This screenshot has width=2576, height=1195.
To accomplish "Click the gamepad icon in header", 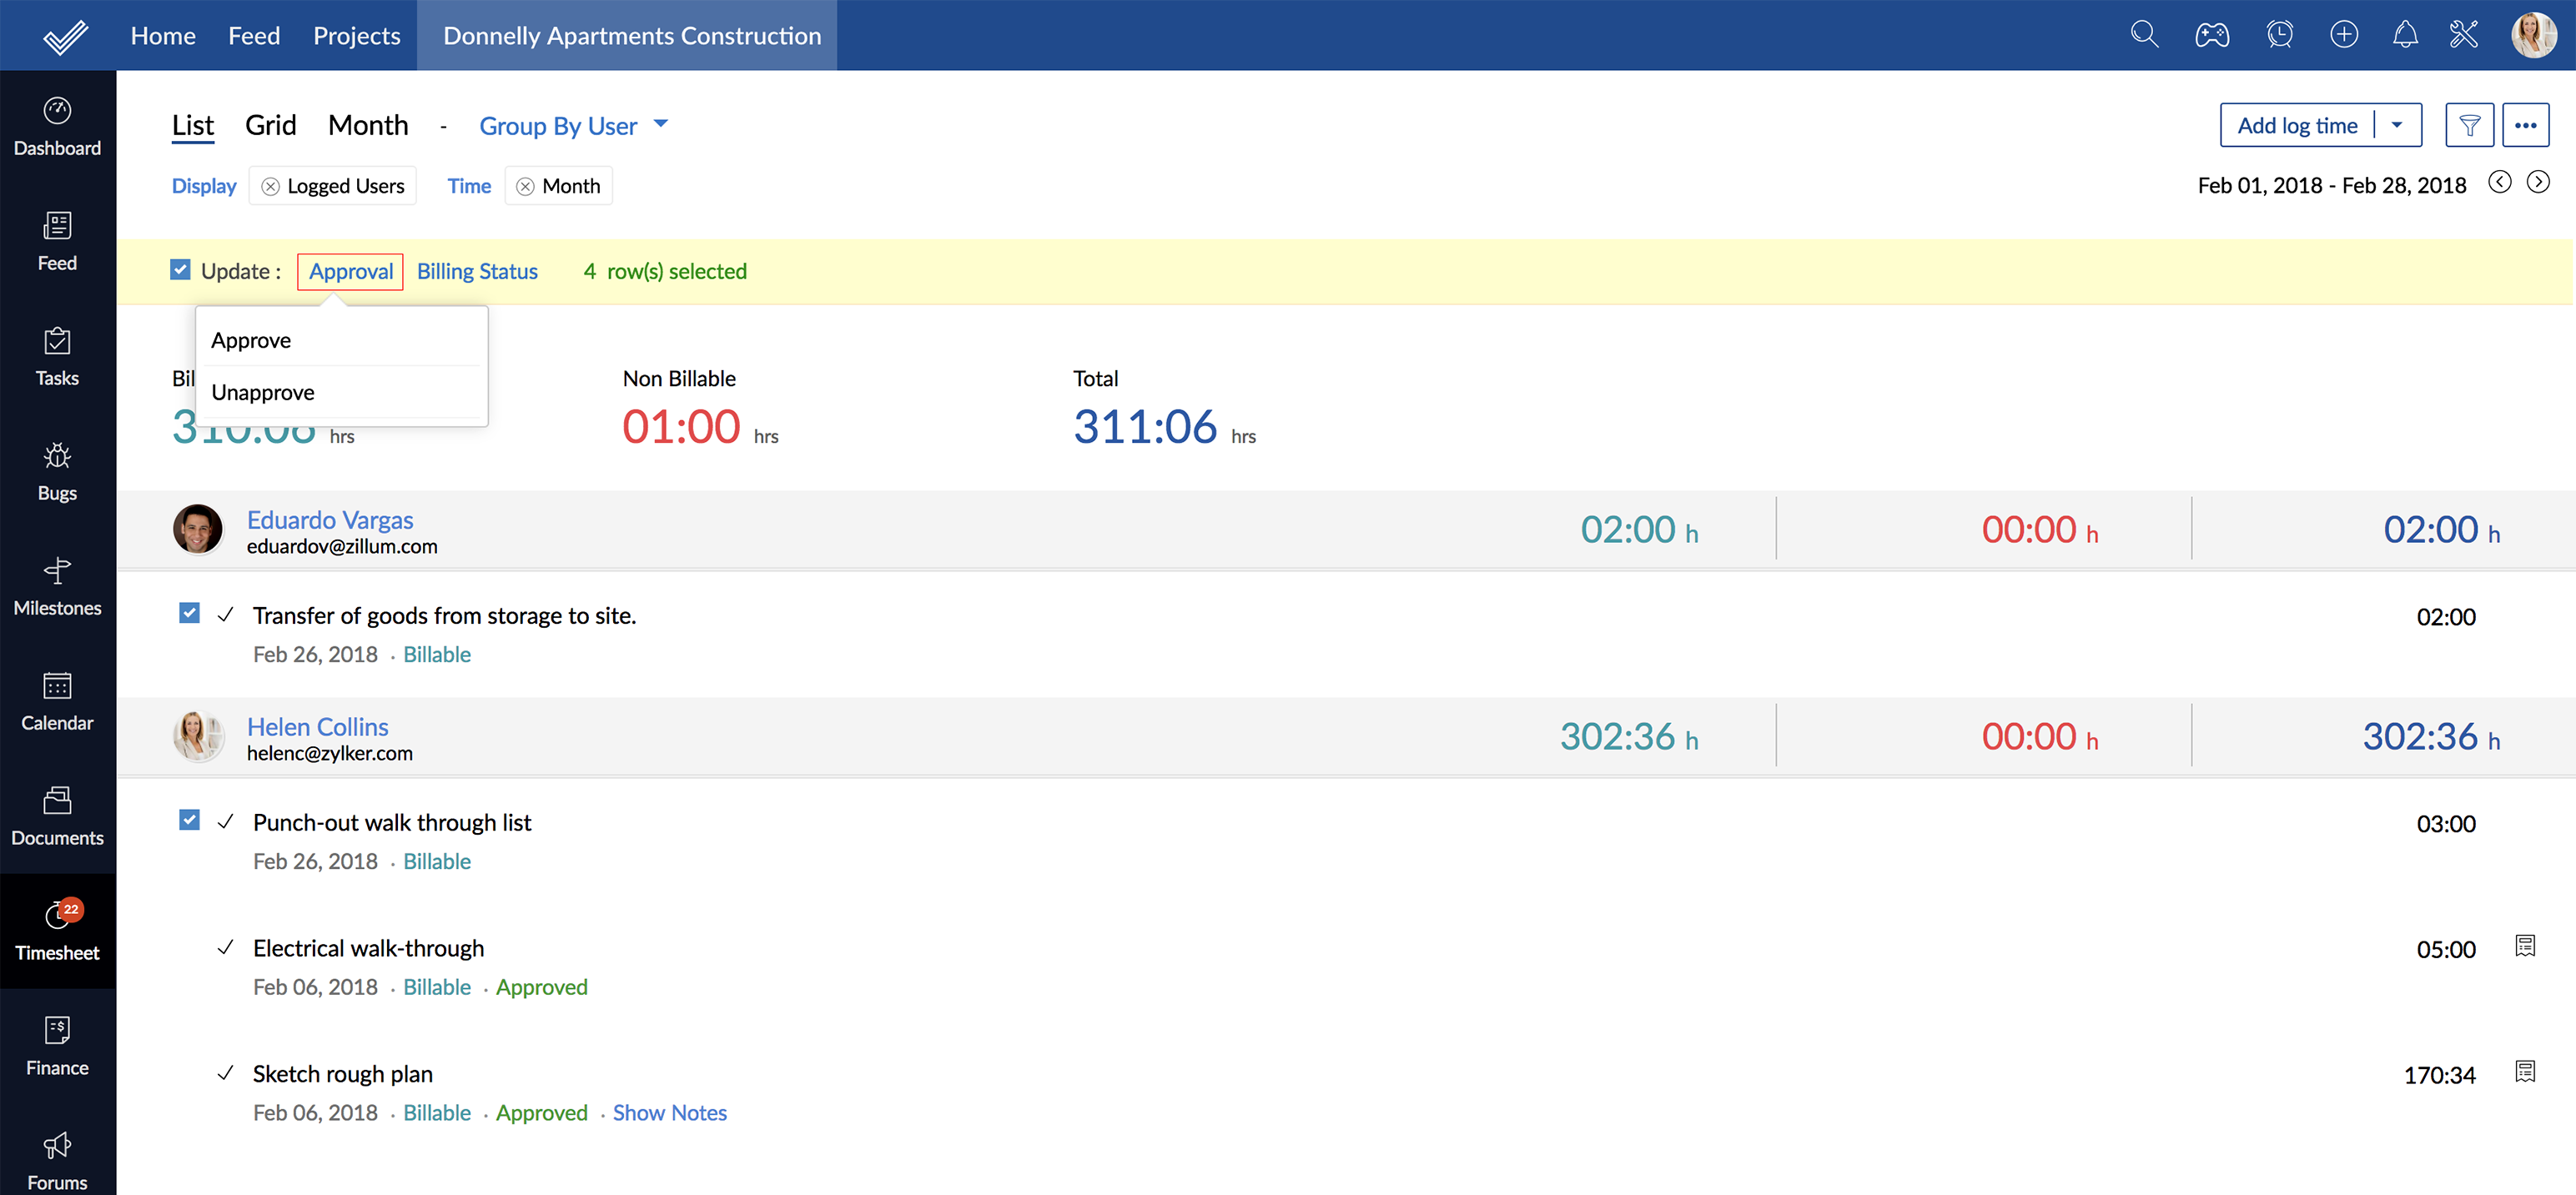I will (x=2211, y=35).
